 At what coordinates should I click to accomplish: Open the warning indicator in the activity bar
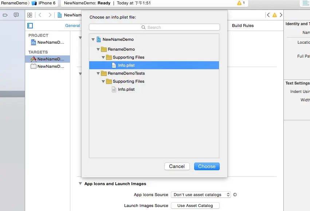pyautogui.click(x=241, y=3)
